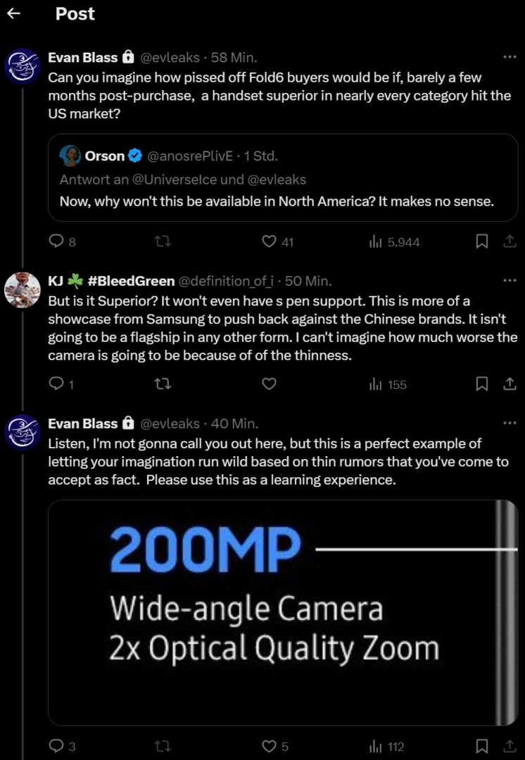
Task: Repost KJ #BleedGreen's reply
Action: click(x=162, y=384)
